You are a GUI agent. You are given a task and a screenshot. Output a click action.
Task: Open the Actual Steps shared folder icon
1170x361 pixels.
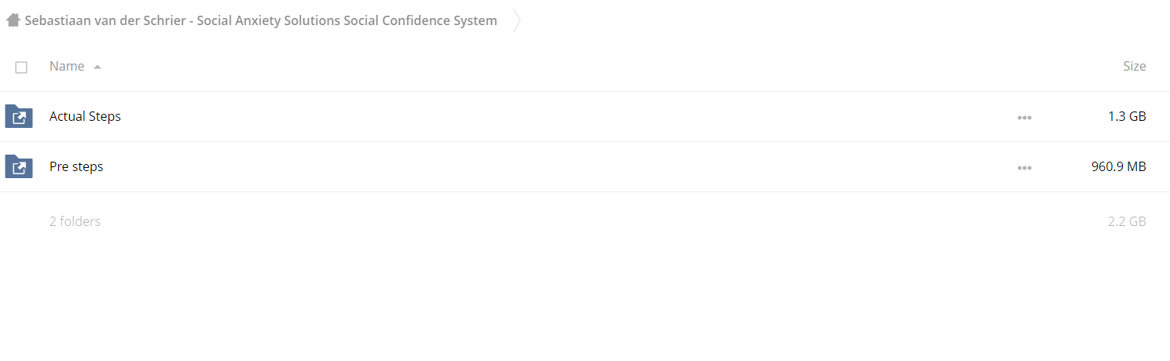point(19,117)
